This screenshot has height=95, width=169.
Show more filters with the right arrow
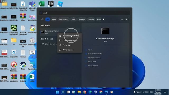pyautogui.click(x=104, y=19)
